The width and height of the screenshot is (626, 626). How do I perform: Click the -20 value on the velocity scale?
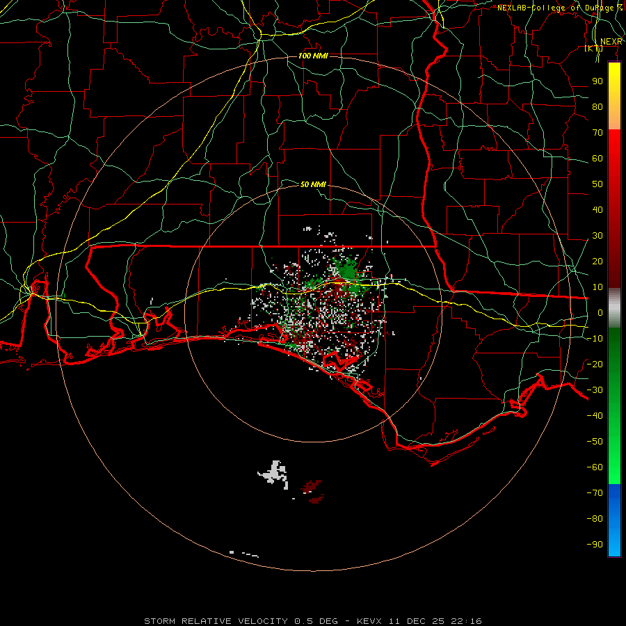pos(595,364)
